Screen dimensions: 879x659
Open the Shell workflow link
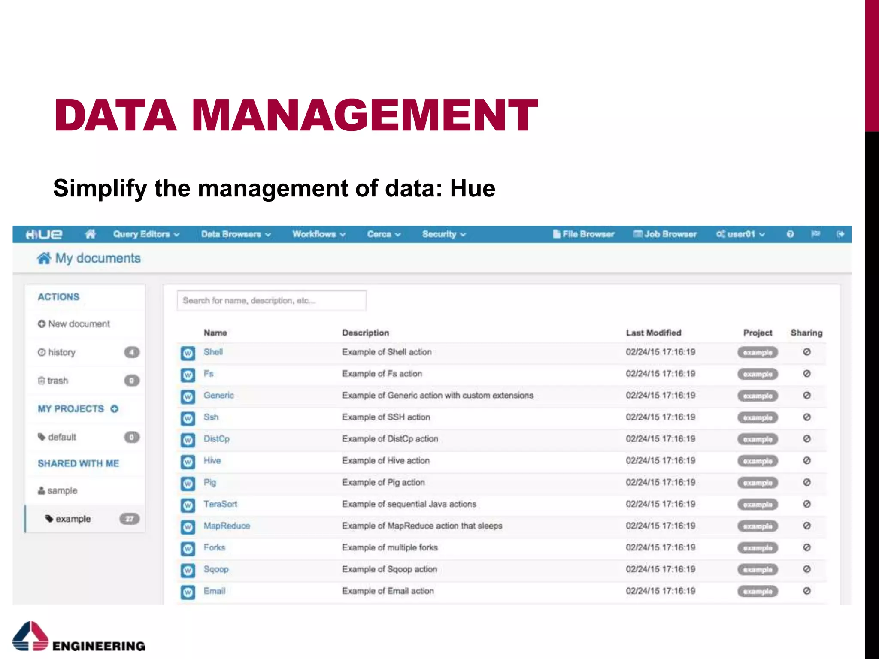[x=213, y=352]
